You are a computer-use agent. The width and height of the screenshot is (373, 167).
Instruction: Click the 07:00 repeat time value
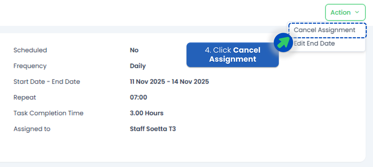coord(138,98)
